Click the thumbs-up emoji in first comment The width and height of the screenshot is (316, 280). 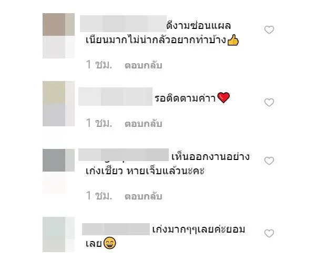233,40
